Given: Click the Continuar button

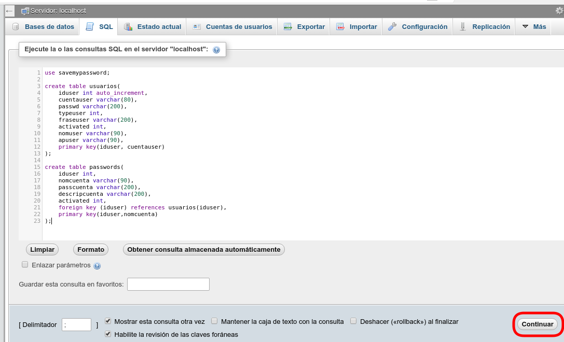Looking at the screenshot, I should tap(538, 324).
